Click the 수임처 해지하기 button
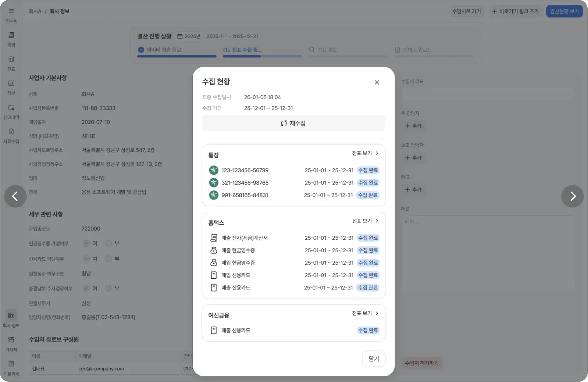588x382 pixels. pos(422,363)
